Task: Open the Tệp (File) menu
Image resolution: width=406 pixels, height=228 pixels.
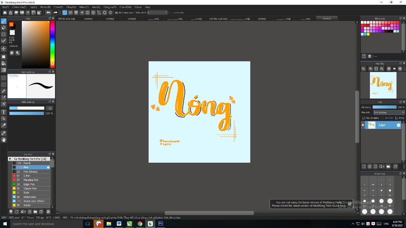Action: coord(5,7)
